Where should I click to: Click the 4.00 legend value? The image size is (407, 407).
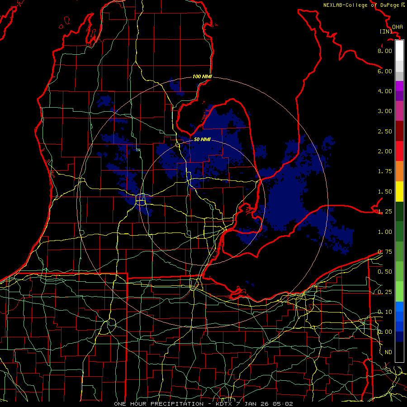tap(385, 91)
